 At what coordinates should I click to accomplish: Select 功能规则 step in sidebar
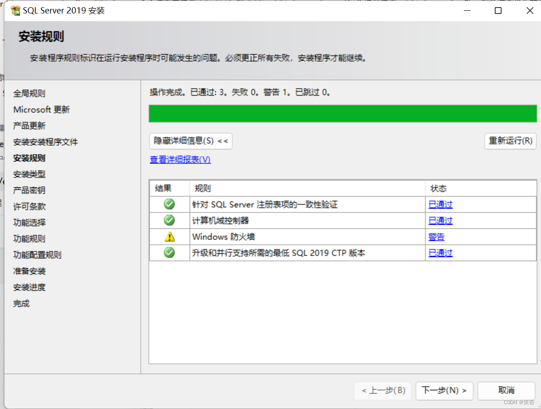point(29,239)
